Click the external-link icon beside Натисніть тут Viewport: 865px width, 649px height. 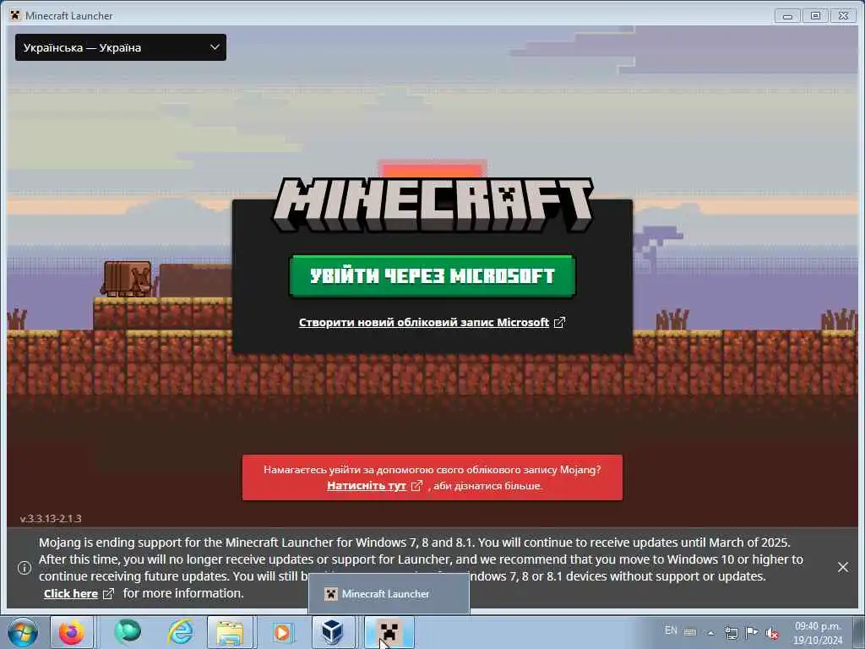416,486
